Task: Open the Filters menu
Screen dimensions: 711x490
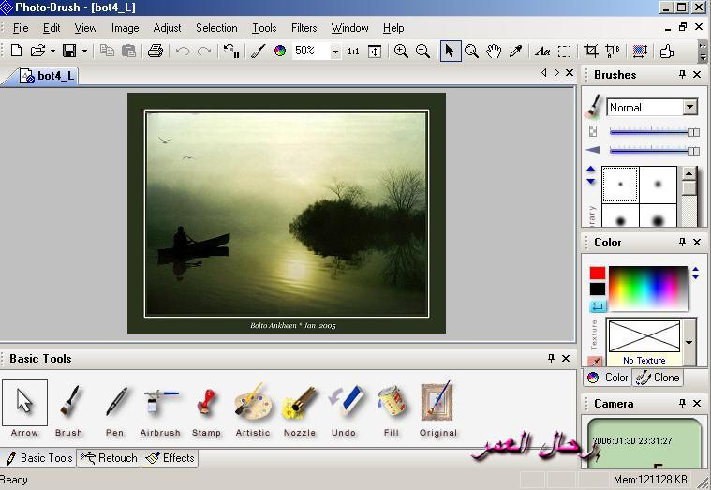Action: pyautogui.click(x=304, y=28)
